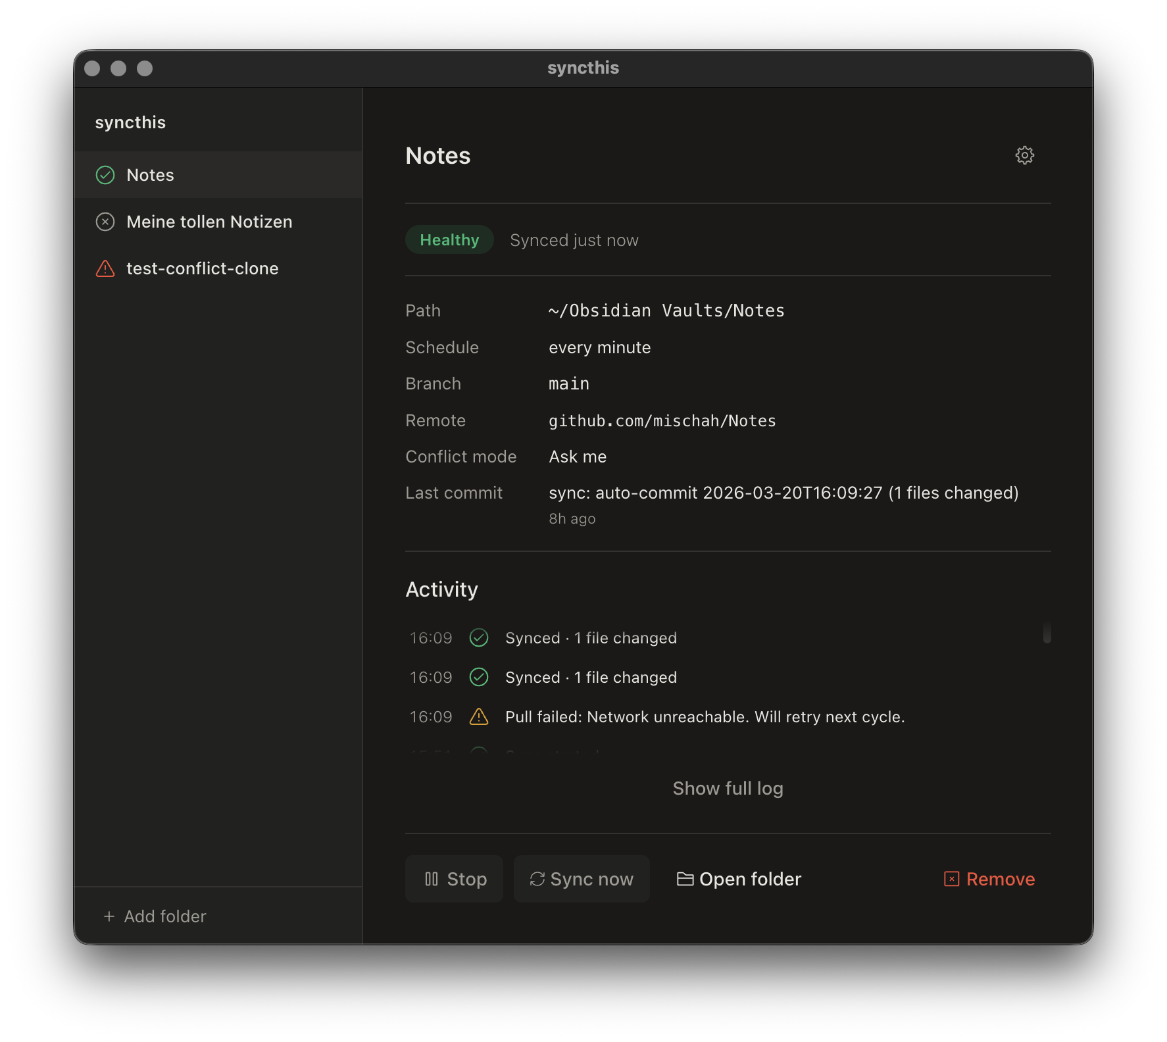
Task: Click the warning triangle on Pull failed entry
Action: click(479, 716)
